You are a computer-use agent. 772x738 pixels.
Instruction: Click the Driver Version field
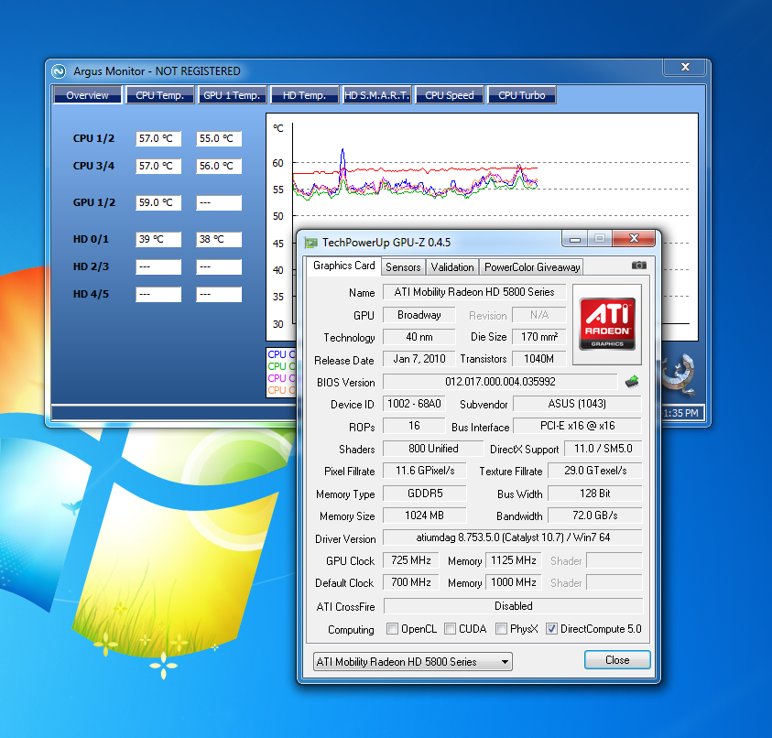(513, 537)
